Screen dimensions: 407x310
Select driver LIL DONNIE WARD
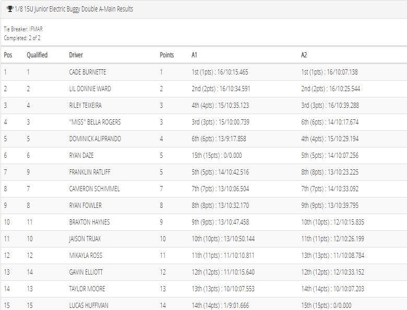(x=90, y=89)
